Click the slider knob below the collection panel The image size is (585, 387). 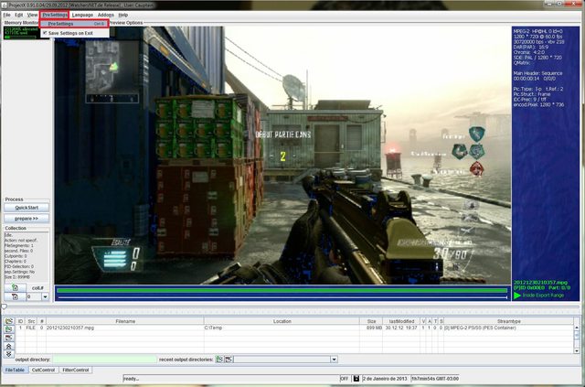pos(4,306)
